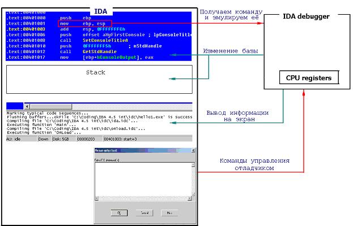The image size is (353, 226).
Task: Click the Help button in dialog
Action: (169, 214)
